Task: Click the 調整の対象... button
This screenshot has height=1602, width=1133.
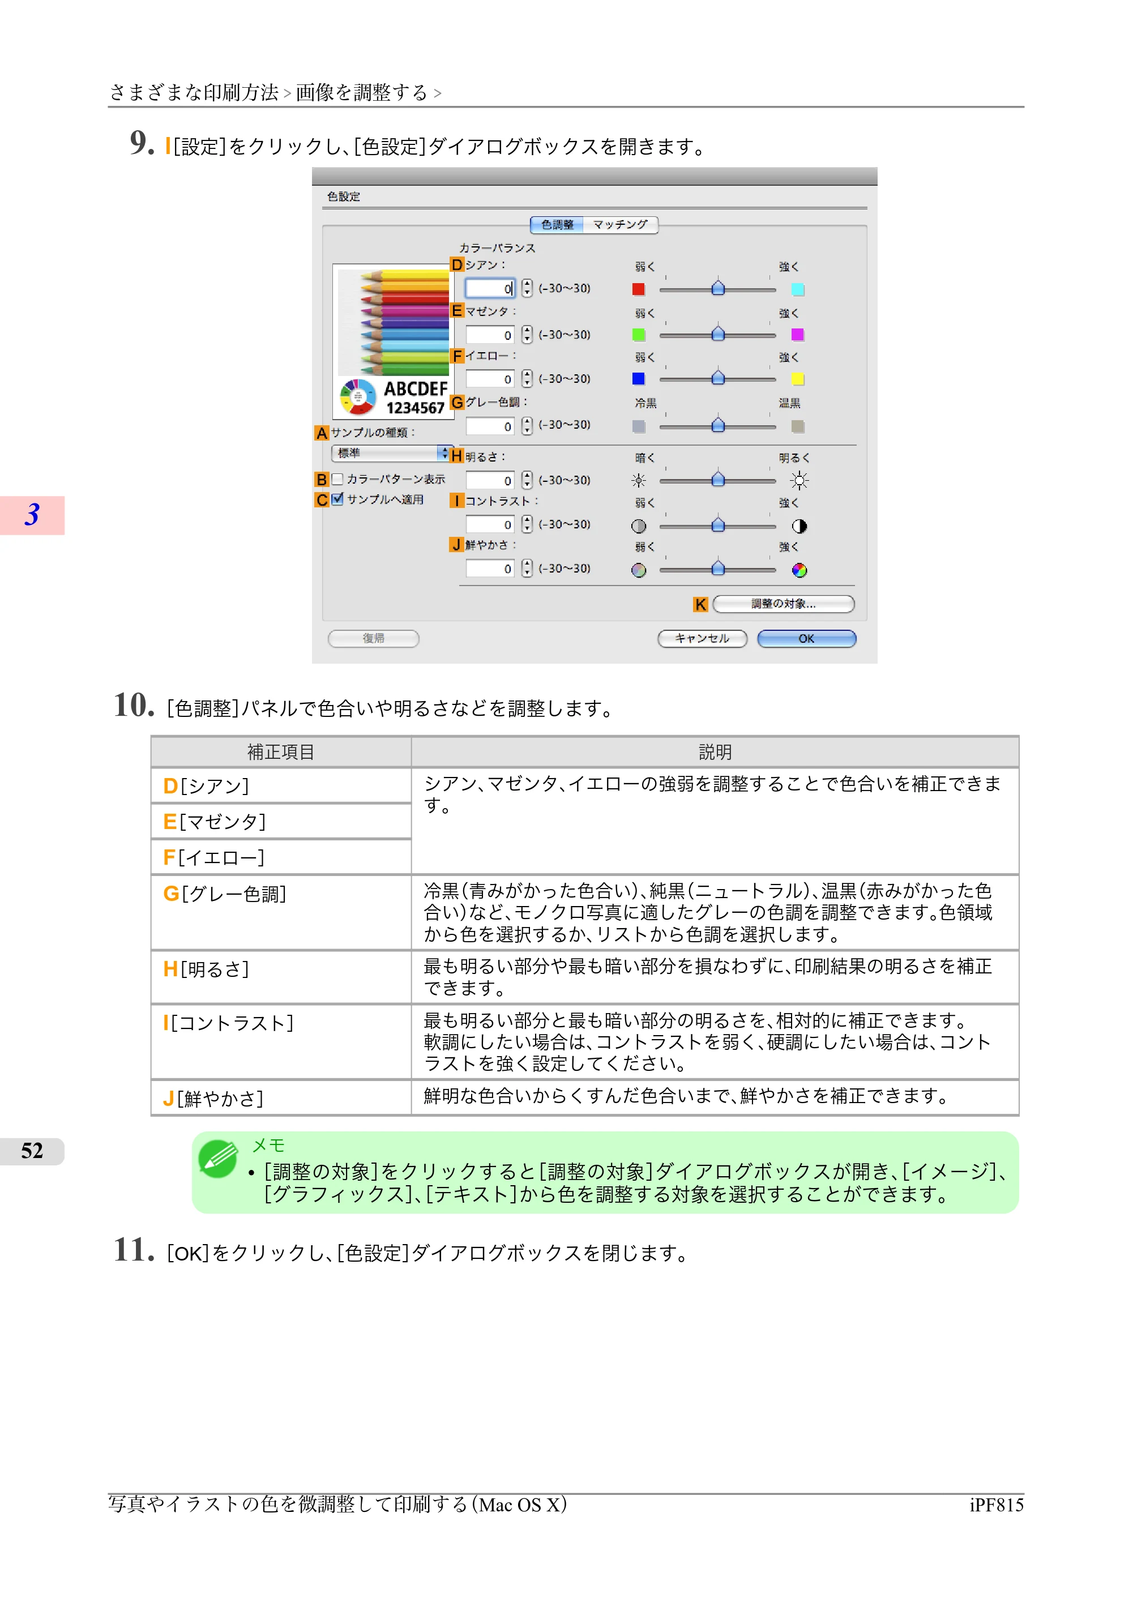Action: [x=784, y=604]
